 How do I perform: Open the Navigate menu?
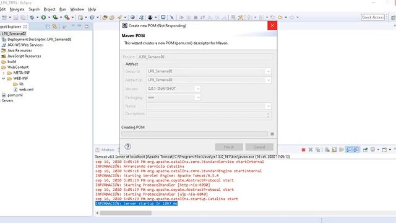tap(17, 9)
